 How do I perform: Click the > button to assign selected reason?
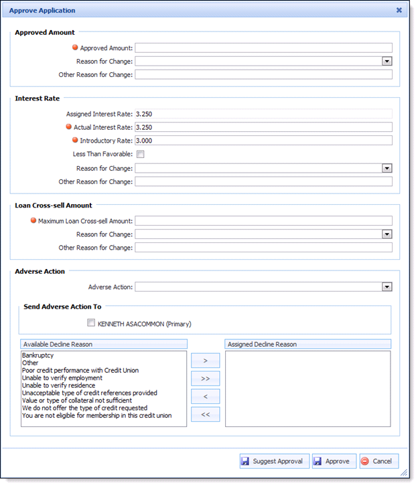point(205,360)
